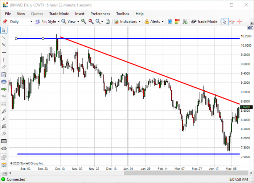Open the Help menu
The width and height of the screenshot is (254, 183).
(140, 14)
